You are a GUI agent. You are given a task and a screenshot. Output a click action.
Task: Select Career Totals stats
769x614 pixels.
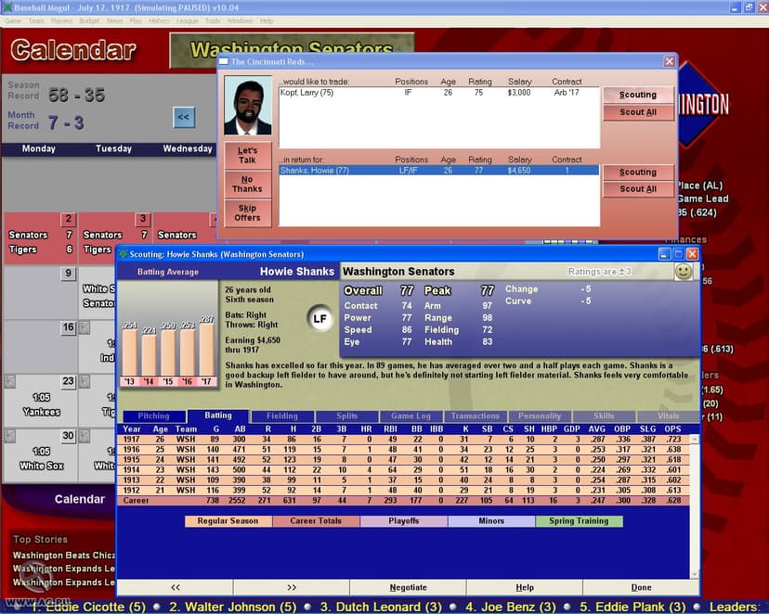[x=316, y=521]
